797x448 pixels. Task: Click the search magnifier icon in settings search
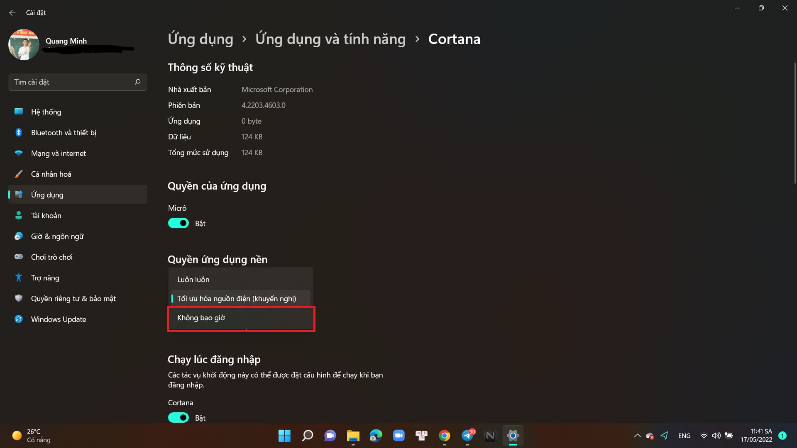138,82
